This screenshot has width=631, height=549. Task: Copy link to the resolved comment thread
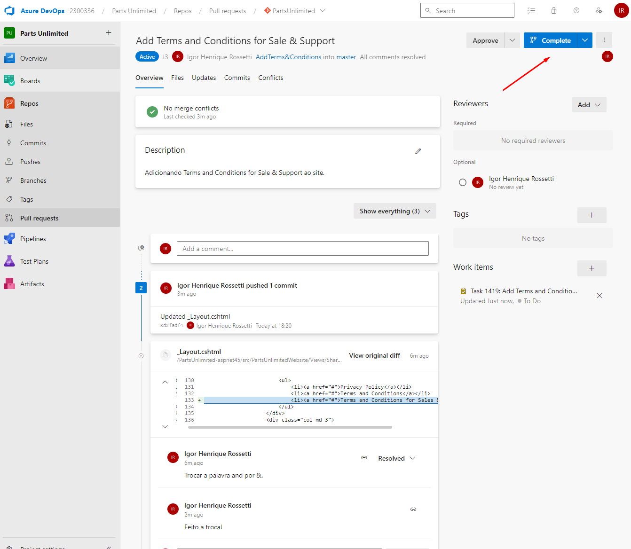click(x=364, y=457)
